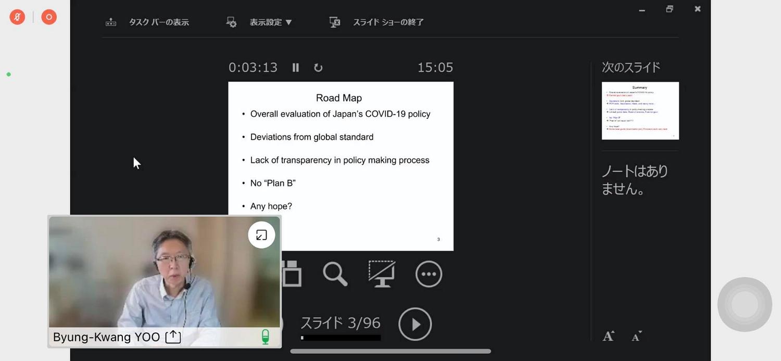Viewport: 781px width, 361px height.
Task: Select the next slide Summary thumbnail
Action: (x=640, y=110)
